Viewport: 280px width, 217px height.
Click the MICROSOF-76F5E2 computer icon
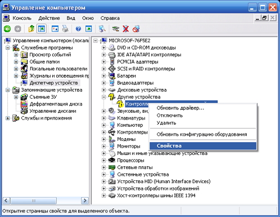coord(103,41)
